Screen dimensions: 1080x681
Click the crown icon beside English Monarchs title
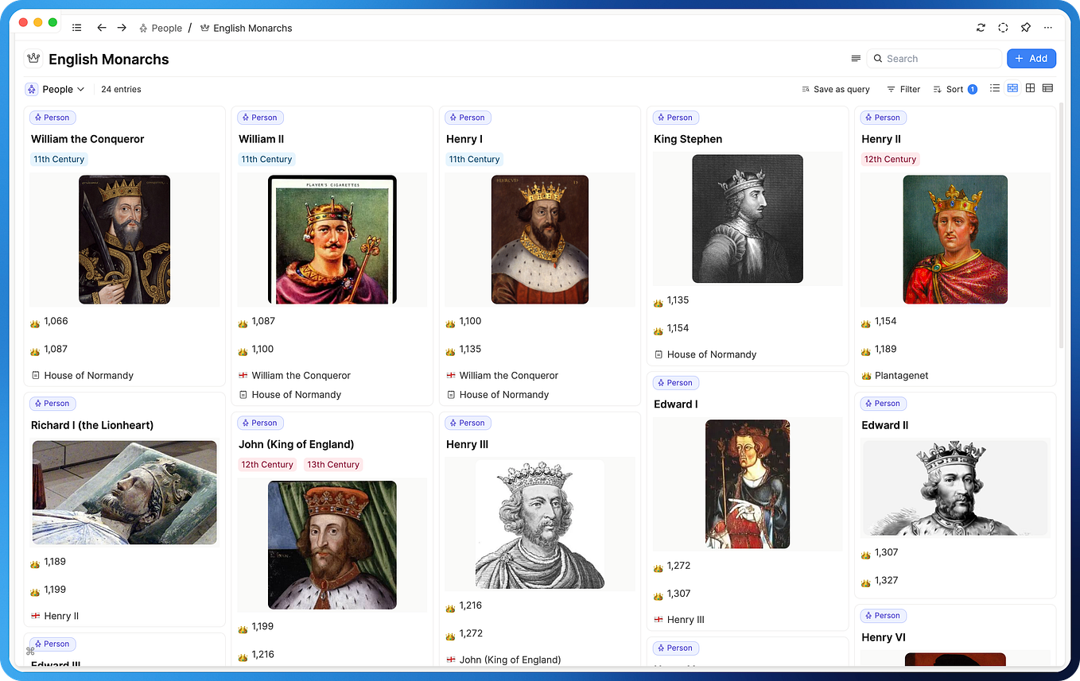point(33,58)
